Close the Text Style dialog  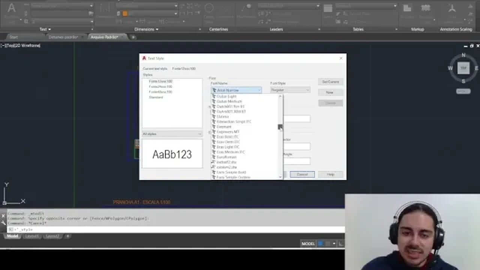click(x=341, y=58)
